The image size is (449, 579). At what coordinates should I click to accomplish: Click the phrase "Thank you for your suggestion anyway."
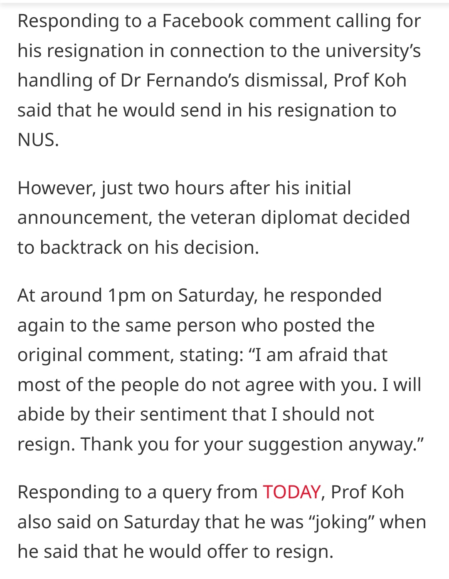tap(252, 444)
